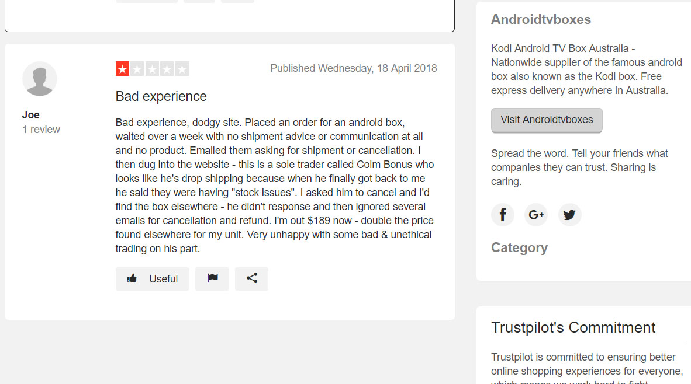
Task: Open reviewer Joe's profile name
Action: coord(31,115)
